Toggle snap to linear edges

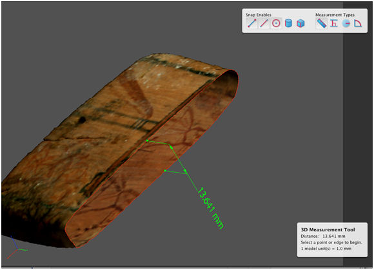264,23
